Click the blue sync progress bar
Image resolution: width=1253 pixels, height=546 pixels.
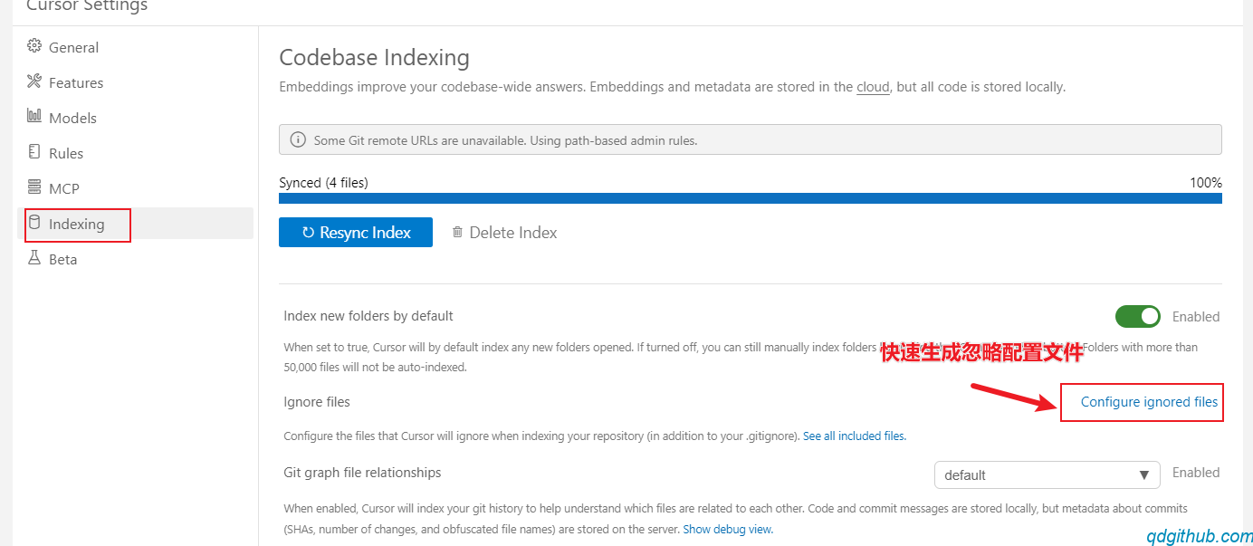click(x=751, y=198)
